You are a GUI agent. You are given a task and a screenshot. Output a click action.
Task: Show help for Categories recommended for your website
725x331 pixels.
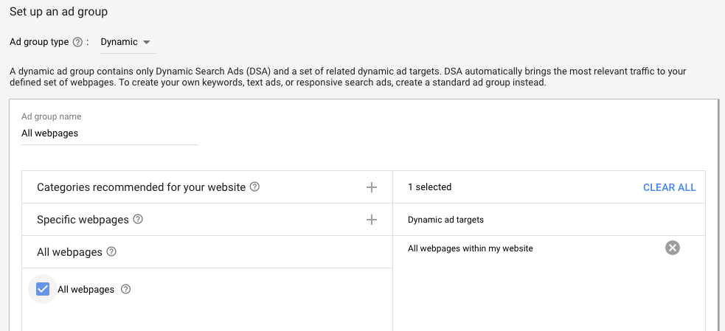pyautogui.click(x=254, y=187)
